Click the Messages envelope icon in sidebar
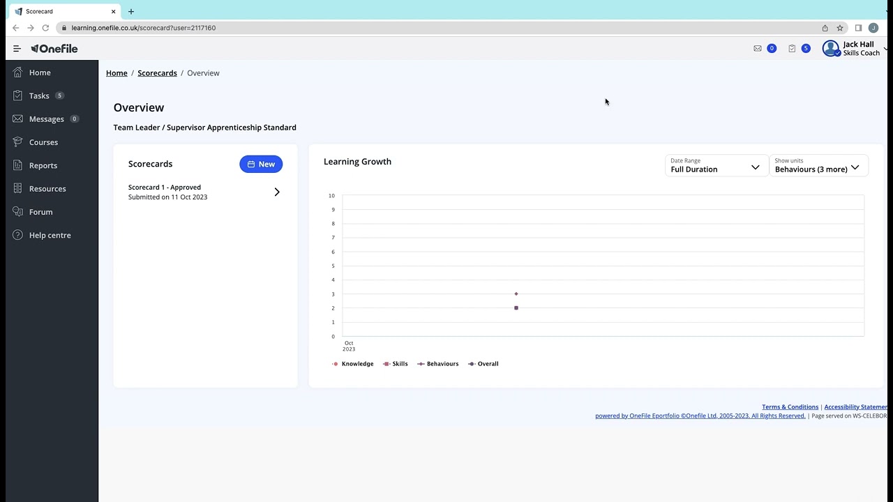 (x=17, y=119)
